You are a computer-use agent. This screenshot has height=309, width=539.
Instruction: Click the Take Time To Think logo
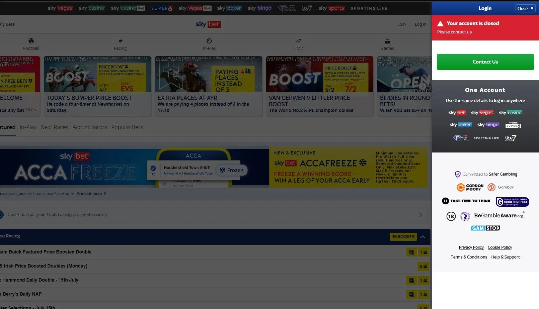(x=466, y=201)
